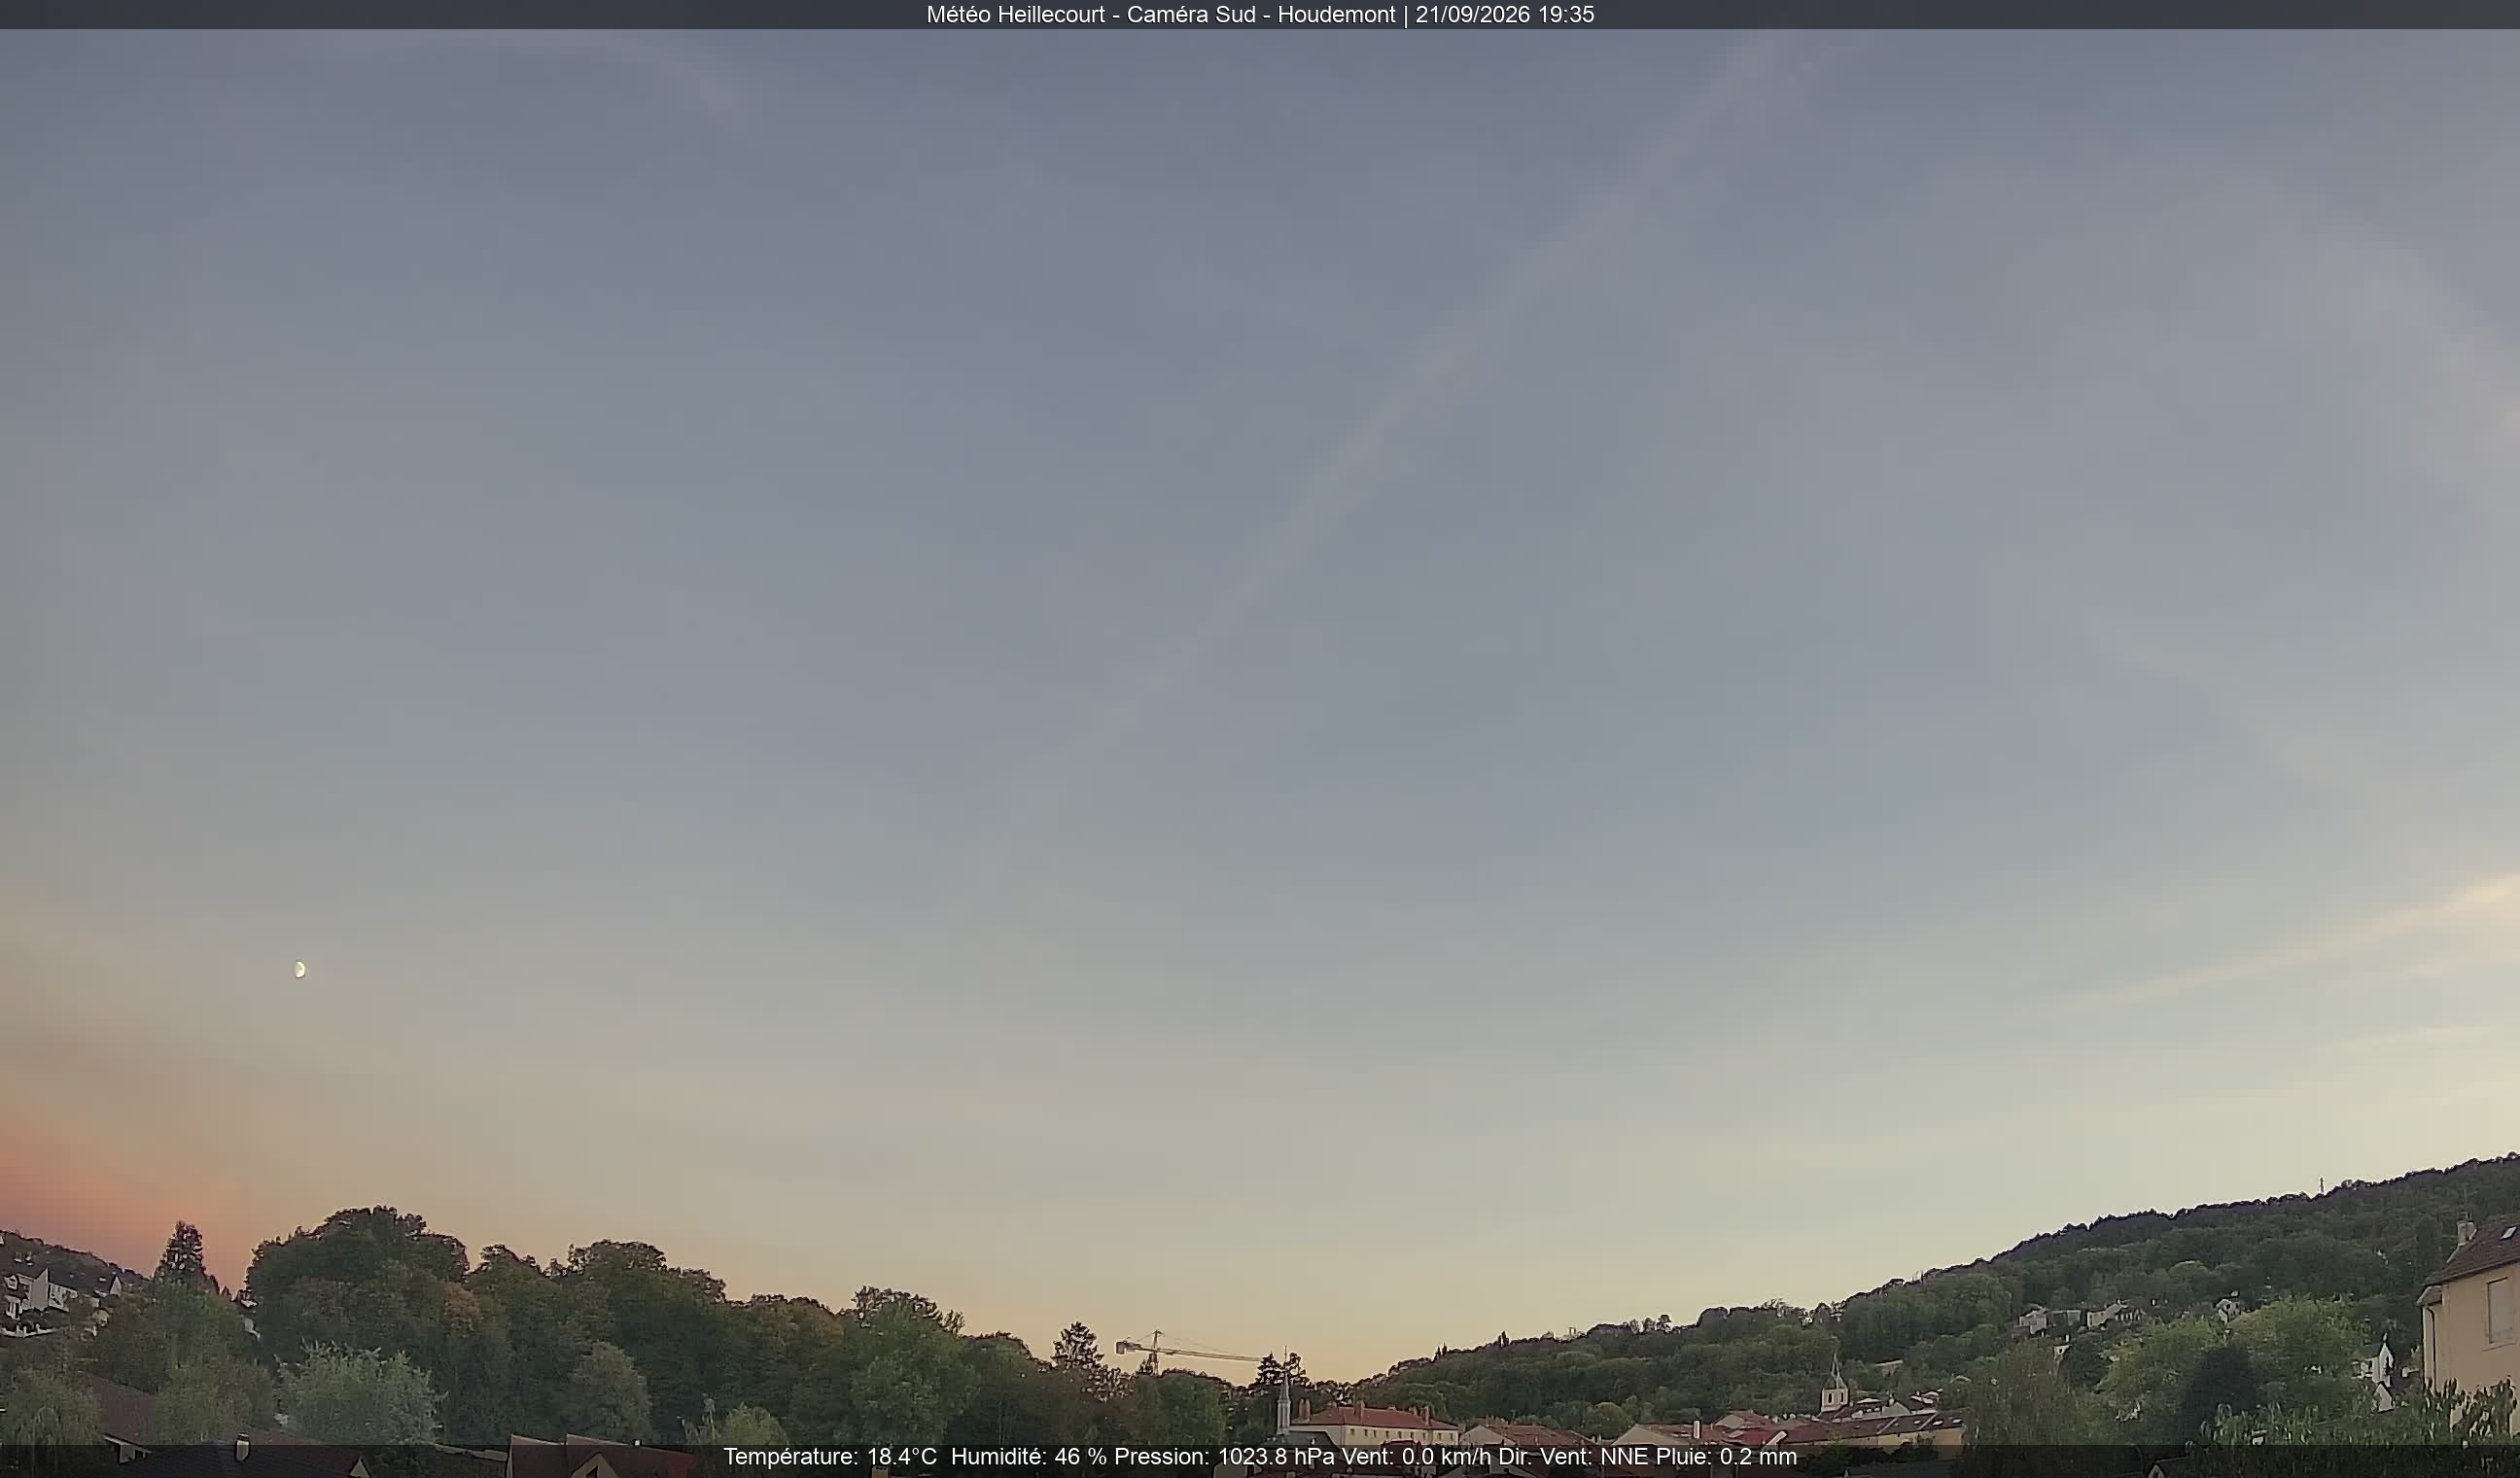Click the Humidité 46 % reading
Screen dimensions: 2520x1478
point(1028,1457)
